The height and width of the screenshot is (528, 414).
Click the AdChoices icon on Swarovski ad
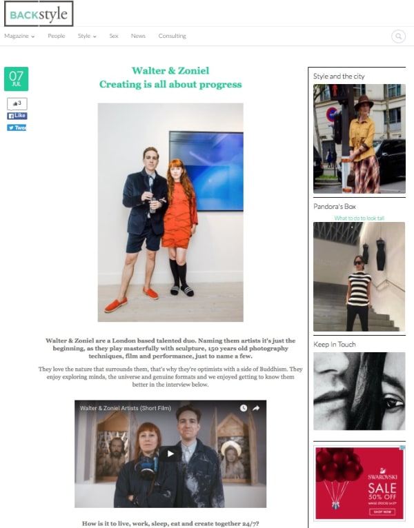(x=402, y=447)
